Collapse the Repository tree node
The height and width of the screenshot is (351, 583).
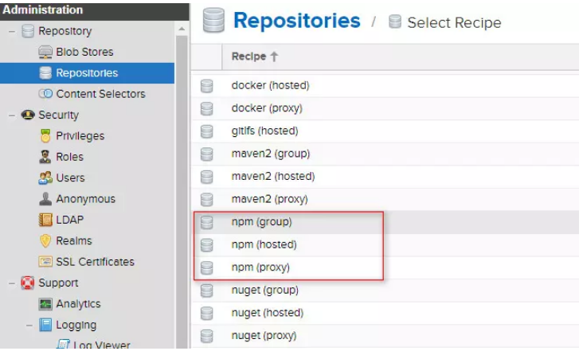coord(11,31)
